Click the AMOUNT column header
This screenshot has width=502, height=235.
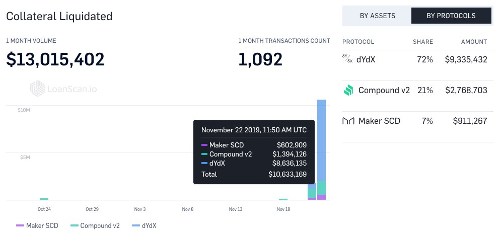click(x=474, y=42)
